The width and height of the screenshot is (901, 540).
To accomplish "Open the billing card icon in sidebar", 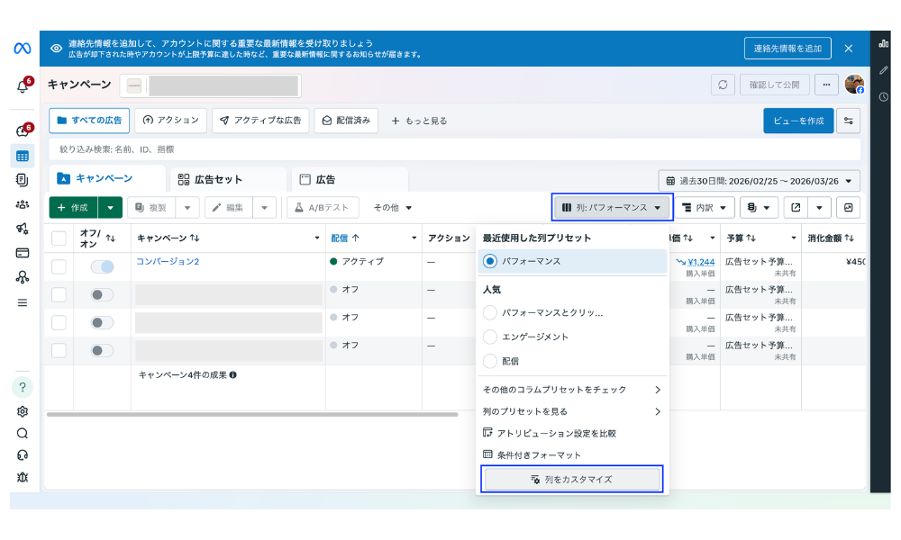I will pos(23,252).
